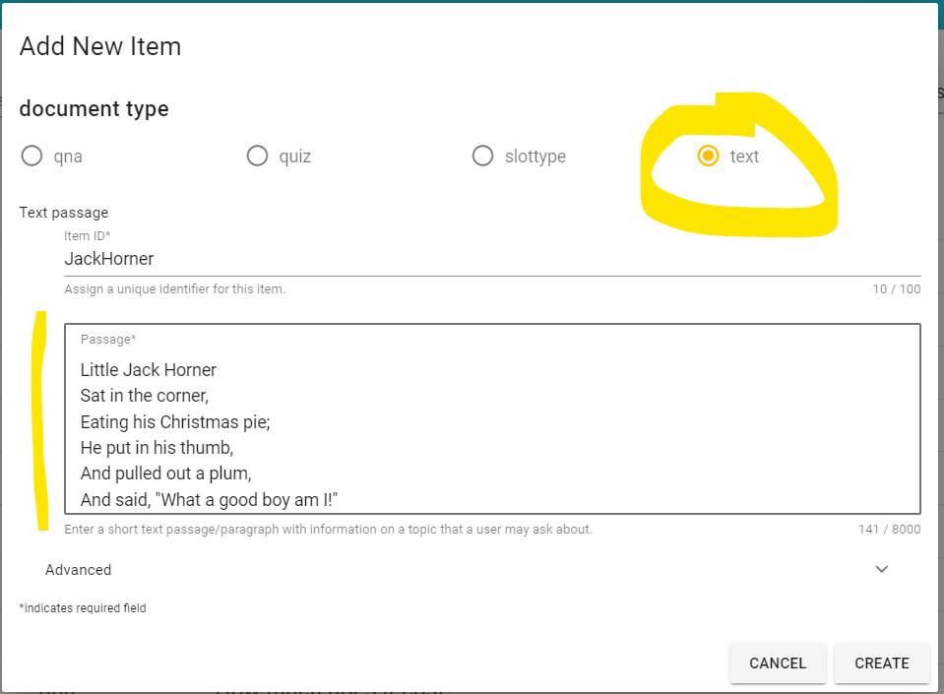Click the 'quiz' label text
Image resolution: width=944 pixels, height=694 pixels.
(x=295, y=157)
